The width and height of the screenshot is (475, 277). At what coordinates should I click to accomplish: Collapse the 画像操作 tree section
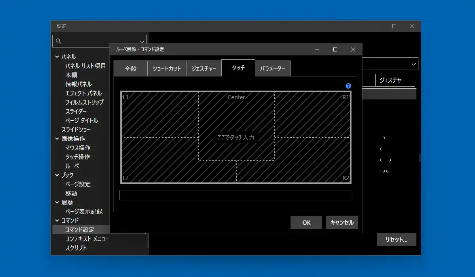pos(57,139)
